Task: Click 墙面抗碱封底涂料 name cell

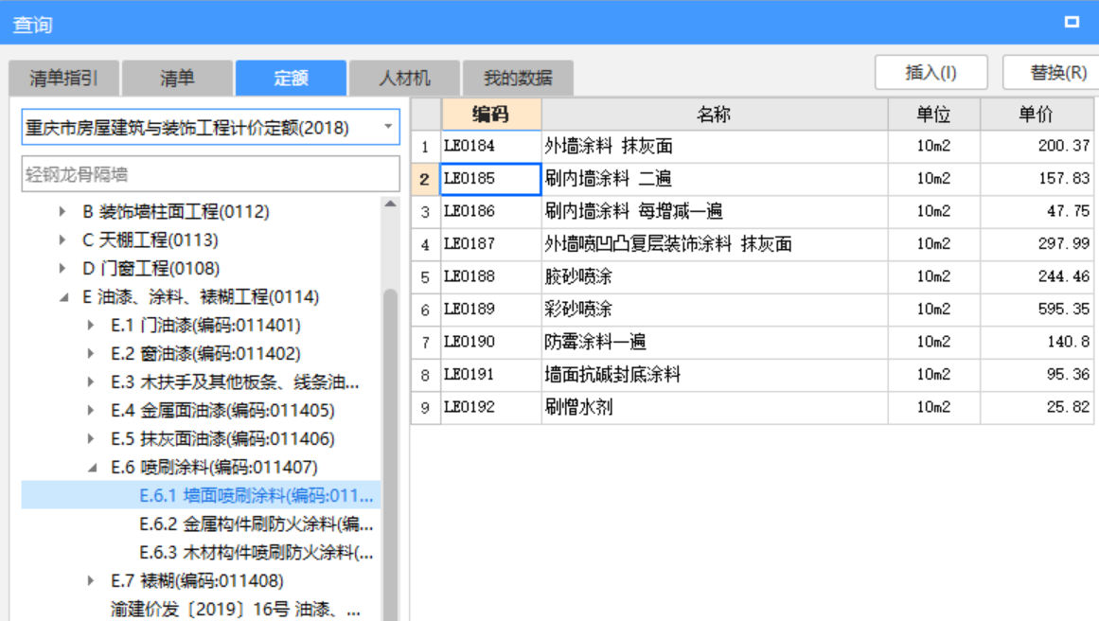Action: (x=715, y=374)
